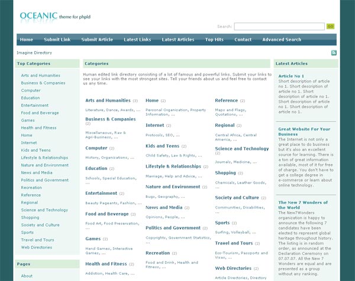
Task: Select Health and Fitness in sidebar
Action: click(x=38, y=128)
